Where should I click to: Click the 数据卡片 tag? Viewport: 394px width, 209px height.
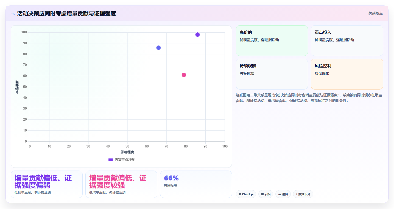coord(303,194)
